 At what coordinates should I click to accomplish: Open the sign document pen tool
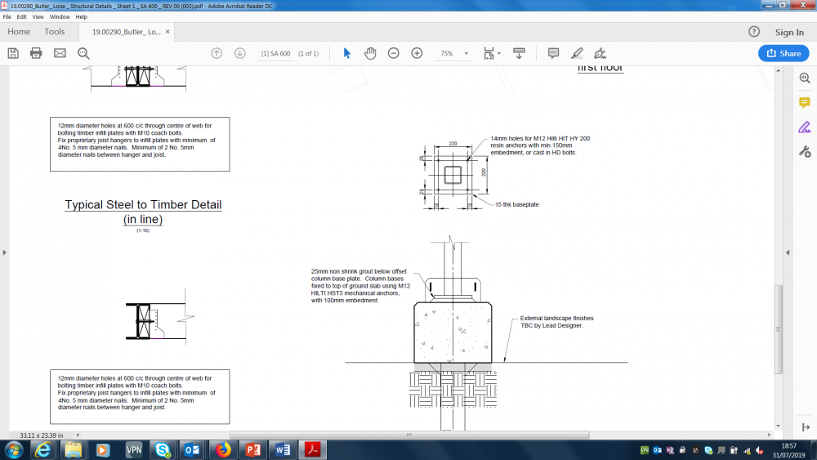point(600,53)
